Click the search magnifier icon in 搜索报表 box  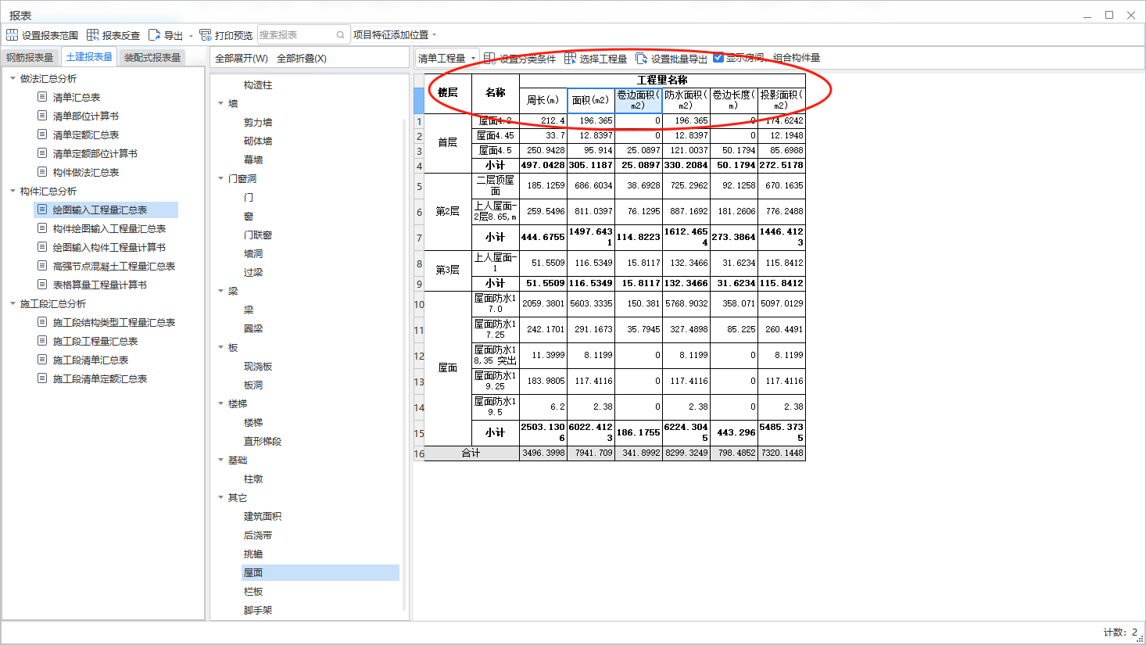pyautogui.click(x=340, y=34)
